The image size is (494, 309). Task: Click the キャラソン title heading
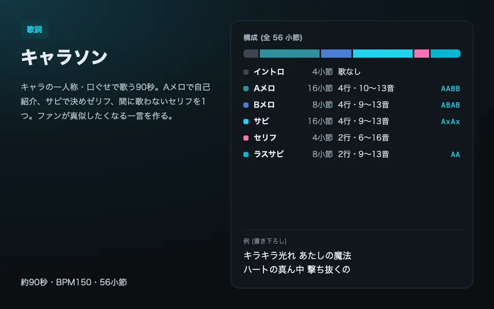coord(64,57)
